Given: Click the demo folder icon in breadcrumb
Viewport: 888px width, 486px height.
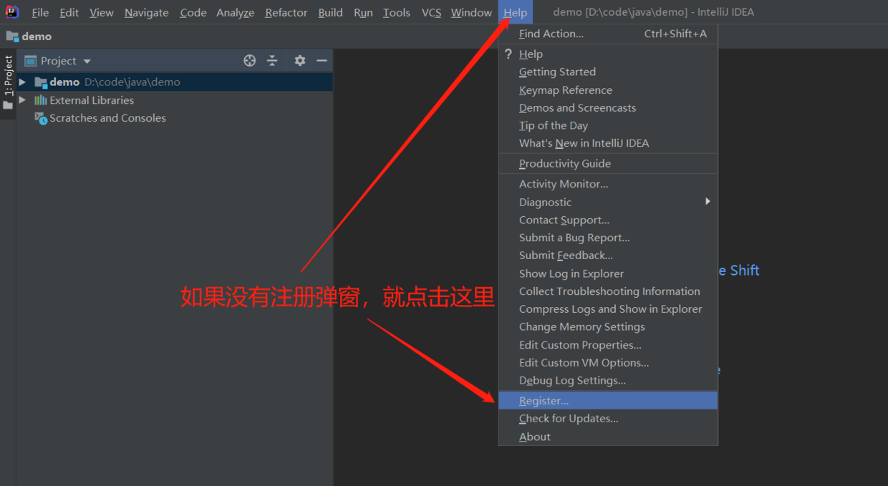Looking at the screenshot, I should pyautogui.click(x=12, y=36).
